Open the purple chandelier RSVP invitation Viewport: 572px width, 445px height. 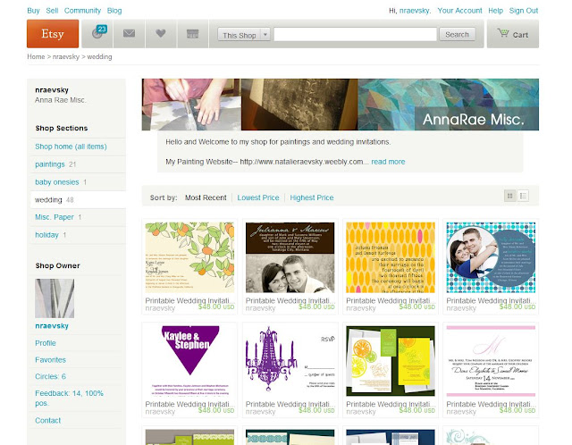(290, 361)
